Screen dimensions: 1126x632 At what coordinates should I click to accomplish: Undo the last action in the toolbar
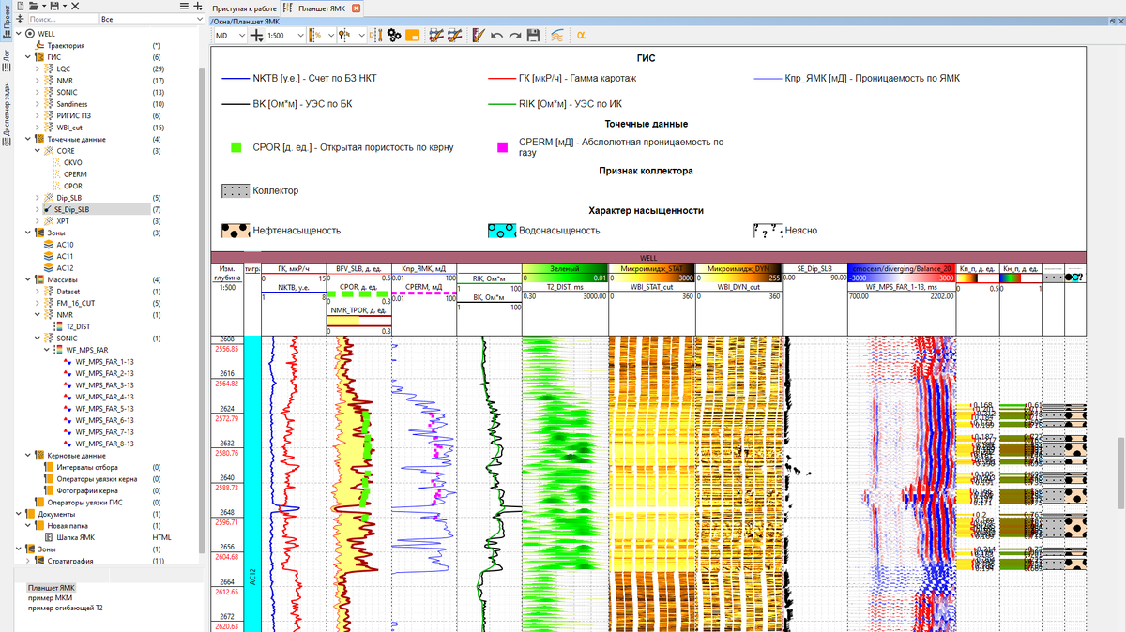[497, 36]
